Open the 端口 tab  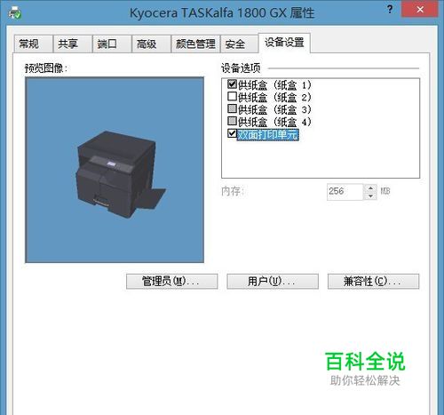(x=112, y=44)
